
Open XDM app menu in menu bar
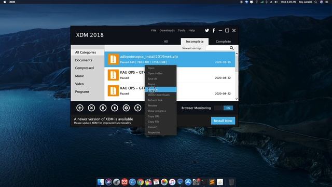[x=12, y=2]
